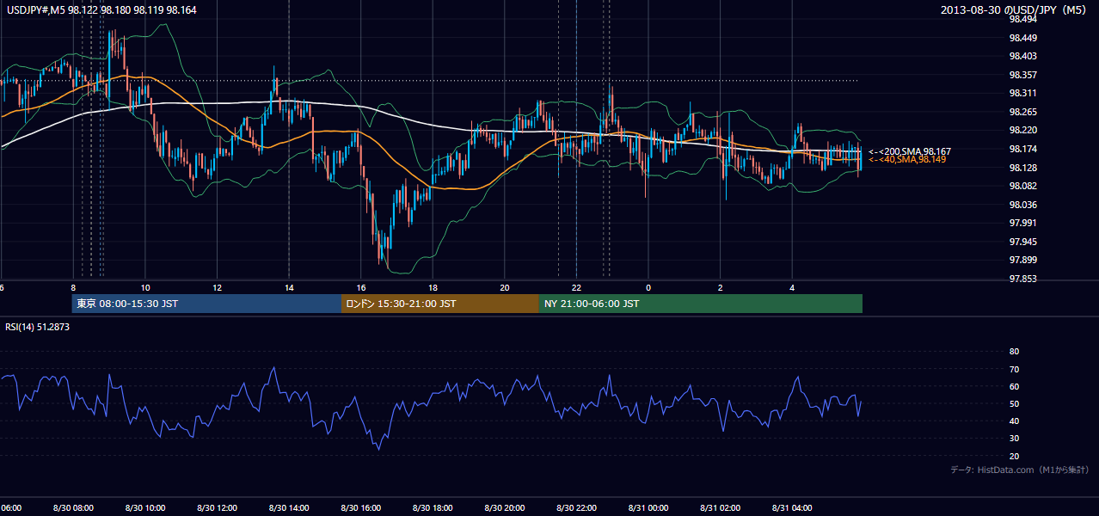Click hour 12 on the main chart time axis
1099x516 pixels.
coord(217,287)
